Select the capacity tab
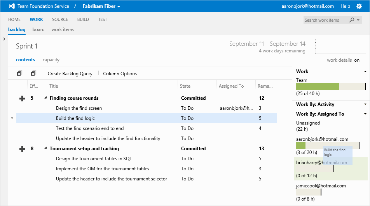 pyautogui.click(x=51, y=60)
